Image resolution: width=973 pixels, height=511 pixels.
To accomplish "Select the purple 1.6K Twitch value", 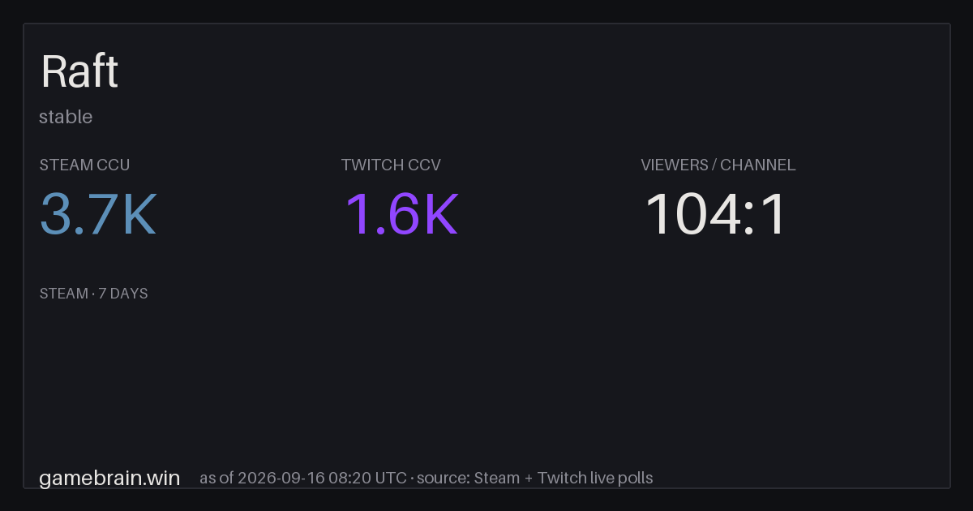I will pyautogui.click(x=401, y=214).
